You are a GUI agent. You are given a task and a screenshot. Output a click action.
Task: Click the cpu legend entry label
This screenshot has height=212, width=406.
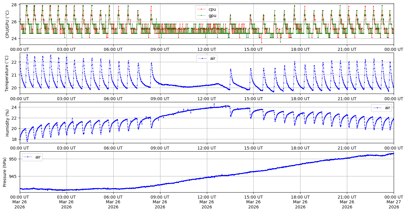click(x=212, y=9)
